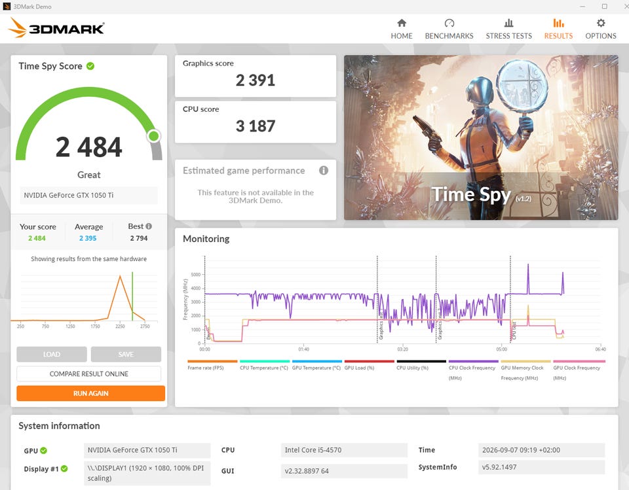
Task: Click the RESULTS menu label
Action: [x=558, y=36]
